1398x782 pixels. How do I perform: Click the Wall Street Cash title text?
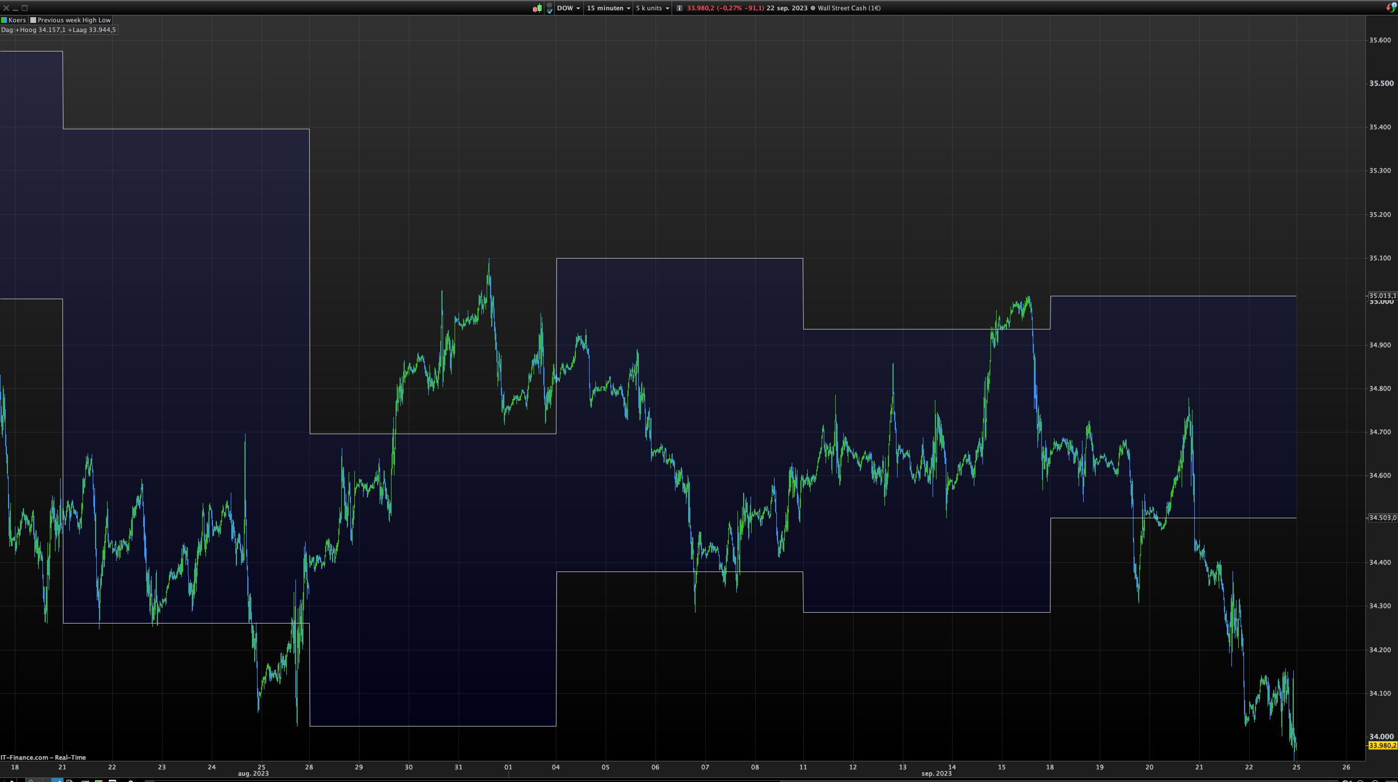pyautogui.click(x=849, y=8)
